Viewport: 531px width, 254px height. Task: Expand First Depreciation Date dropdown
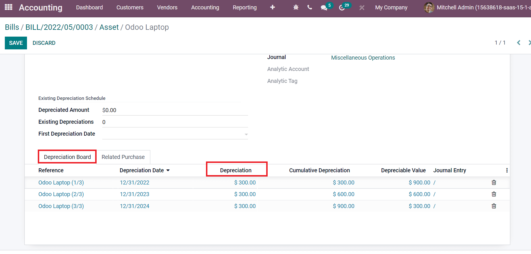[246, 134]
